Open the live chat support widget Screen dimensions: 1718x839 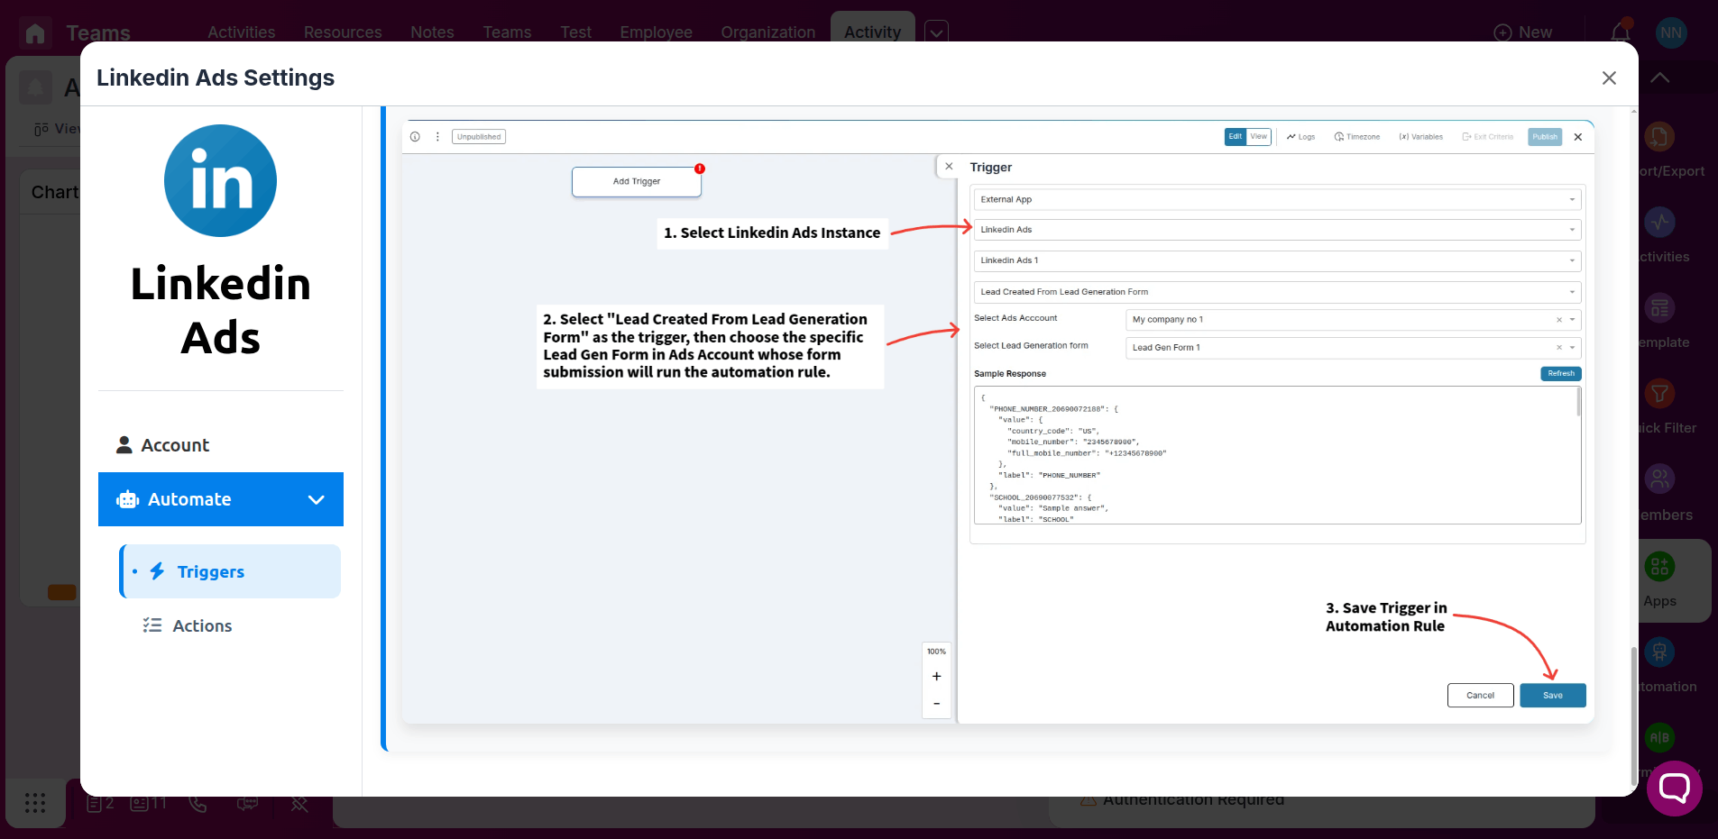point(1674,789)
